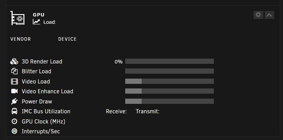This screenshot has width=283, height=140.
Task: Click the Blitter Load progress bar
Action: (x=169, y=71)
